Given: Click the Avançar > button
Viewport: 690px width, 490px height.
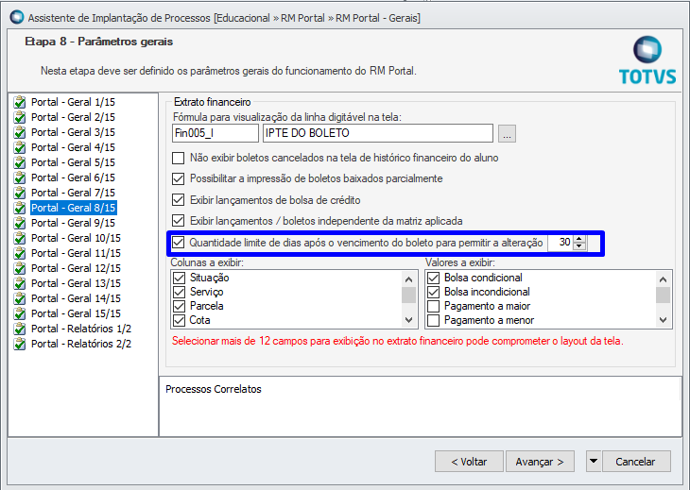Looking at the screenshot, I should pyautogui.click(x=540, y=462).
